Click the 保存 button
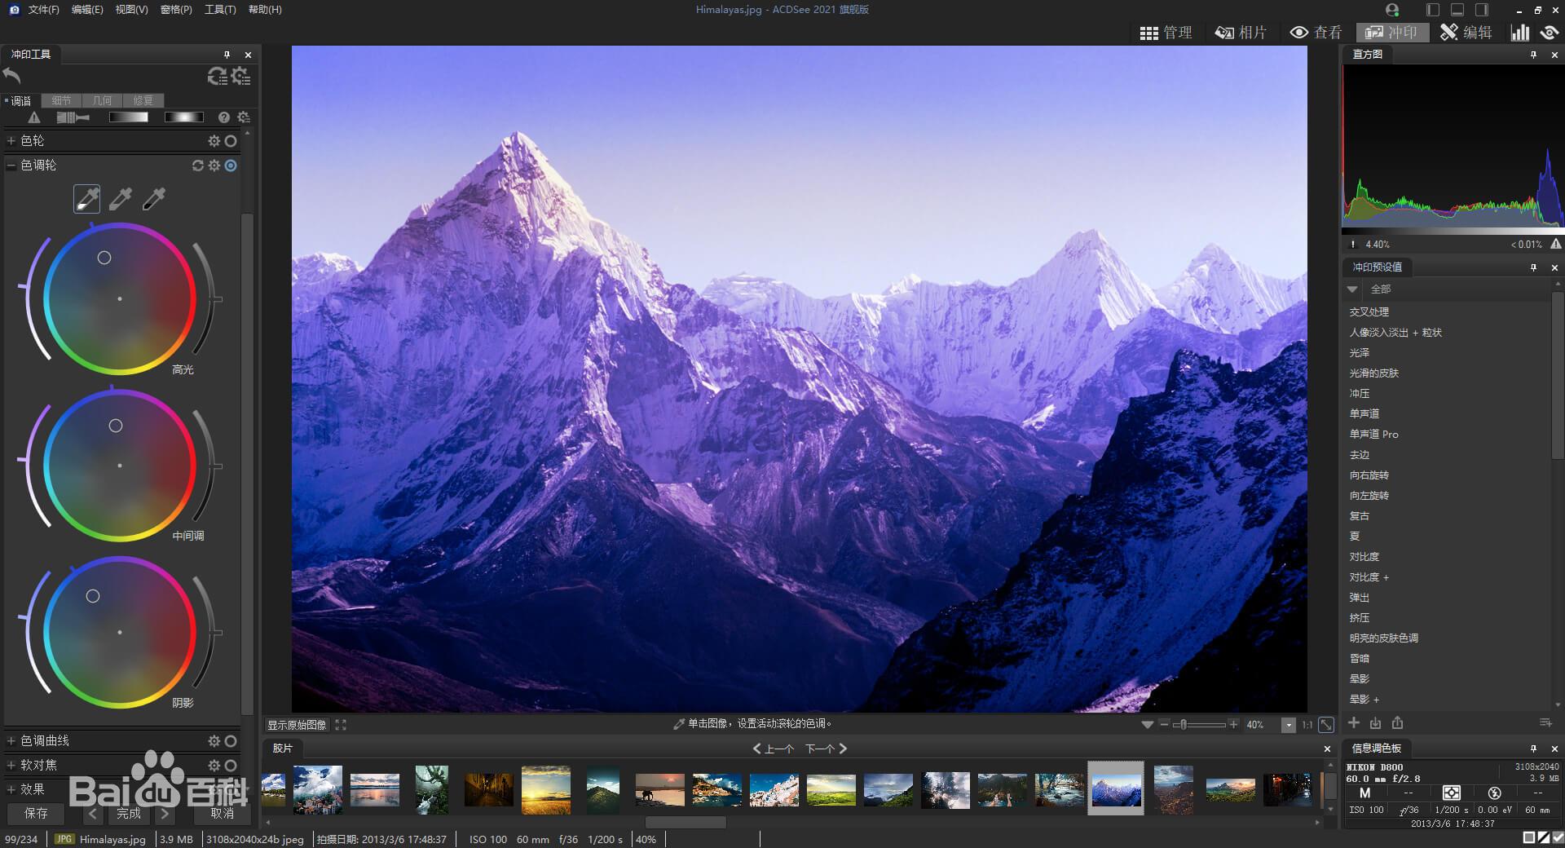1565x848 pixels. (36, 813)
